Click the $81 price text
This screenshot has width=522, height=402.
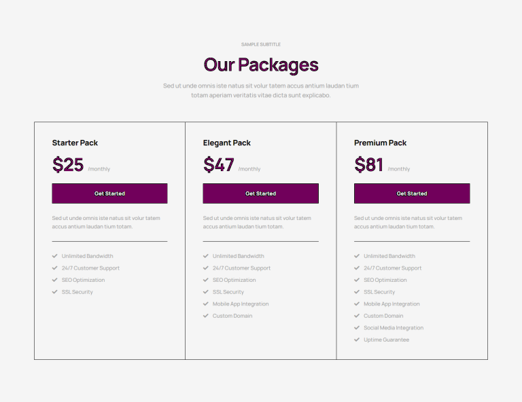[369, 164]
